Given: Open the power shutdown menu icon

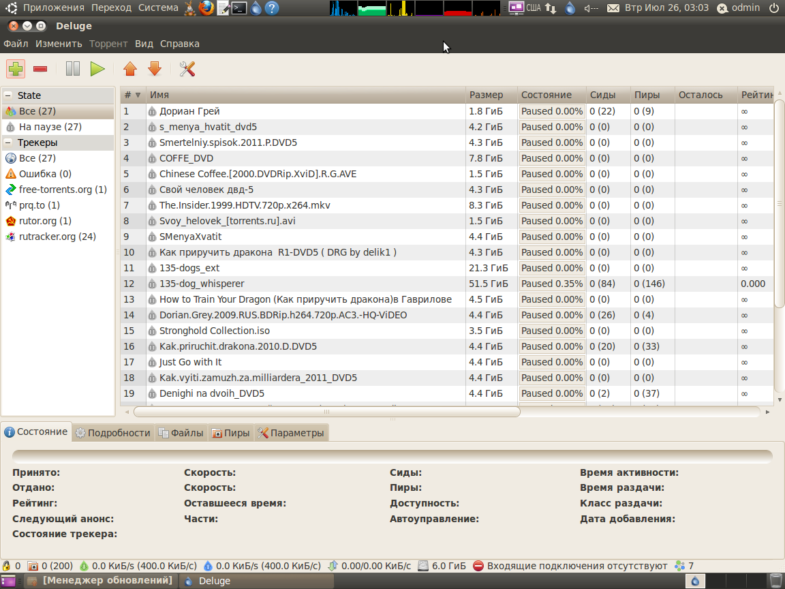Looking at the screenshot, I should [x=774, y=7].
